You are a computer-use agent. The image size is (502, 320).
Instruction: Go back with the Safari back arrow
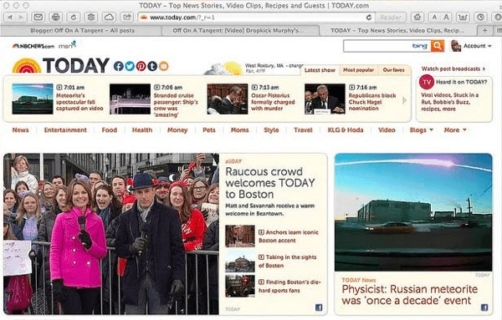point(9,18)
